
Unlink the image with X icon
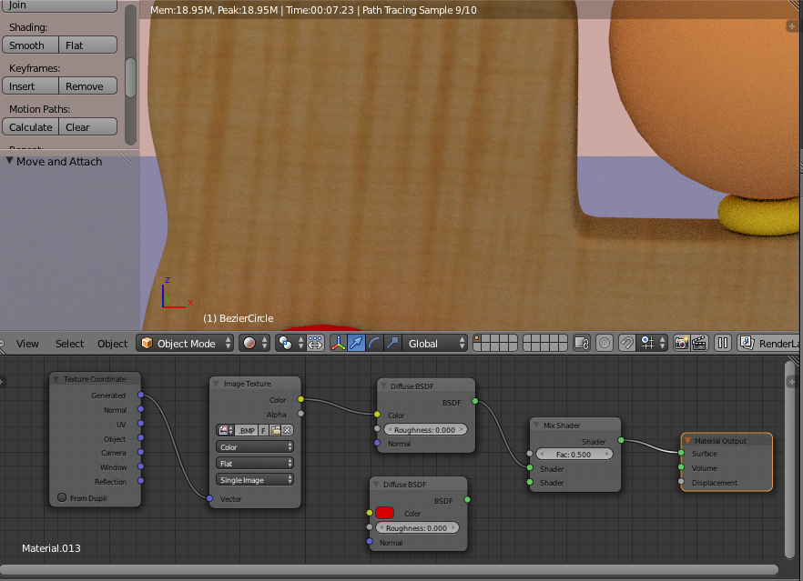point(288,430)
